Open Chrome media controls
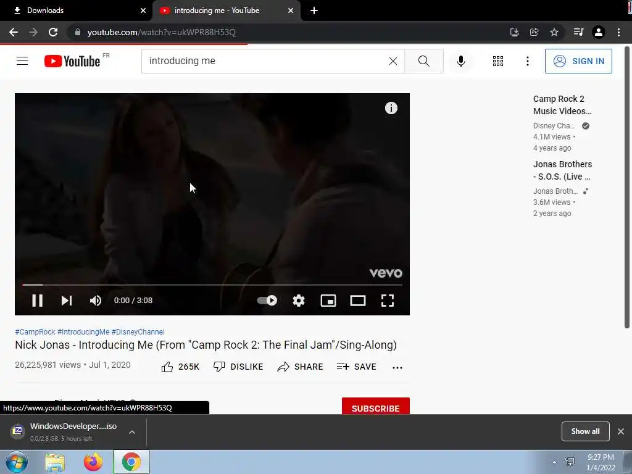Screen dimensions: 632x474 [578, 32]
